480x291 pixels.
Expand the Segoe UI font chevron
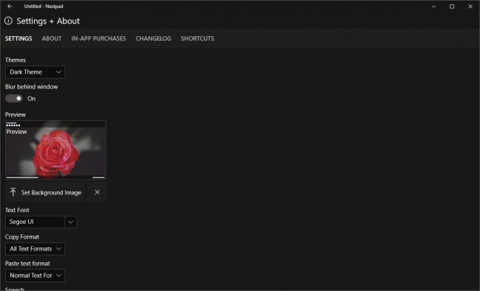71,222
